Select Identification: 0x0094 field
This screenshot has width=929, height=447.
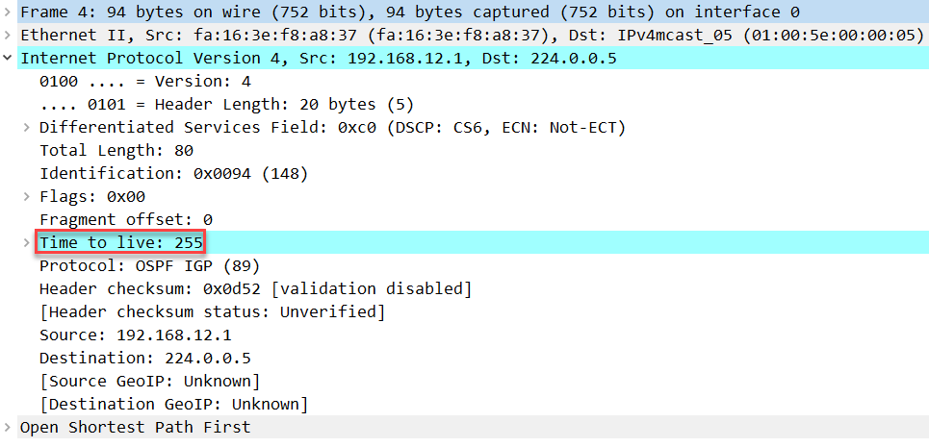coord(173,173)
